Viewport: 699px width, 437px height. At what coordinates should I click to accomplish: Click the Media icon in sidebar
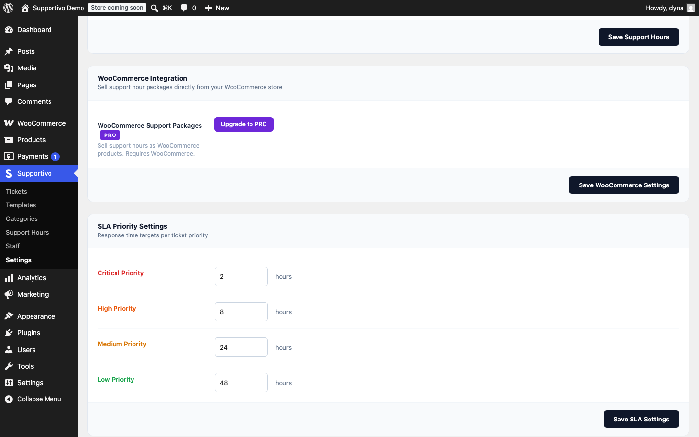click(9, 68)
